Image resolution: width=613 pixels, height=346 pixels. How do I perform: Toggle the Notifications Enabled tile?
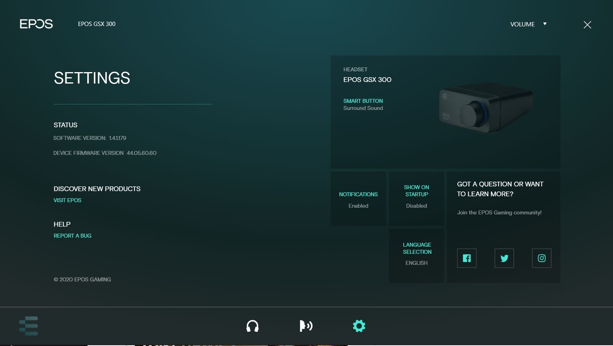[x=358, y=199]
